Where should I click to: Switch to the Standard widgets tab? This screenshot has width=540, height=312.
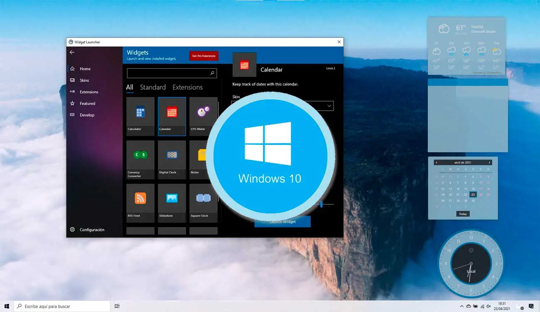point(153,87)
